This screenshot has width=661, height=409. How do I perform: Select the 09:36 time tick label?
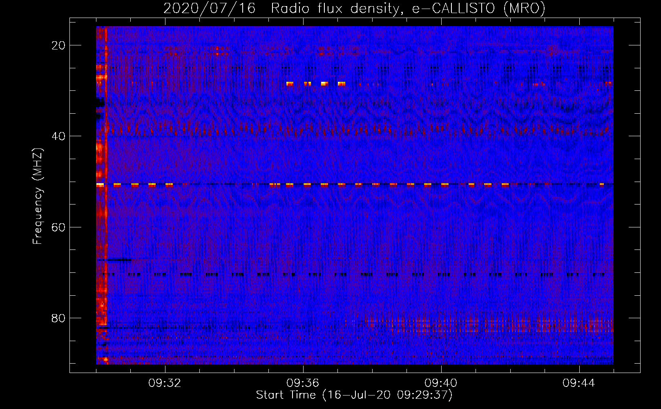pos(303,383)
